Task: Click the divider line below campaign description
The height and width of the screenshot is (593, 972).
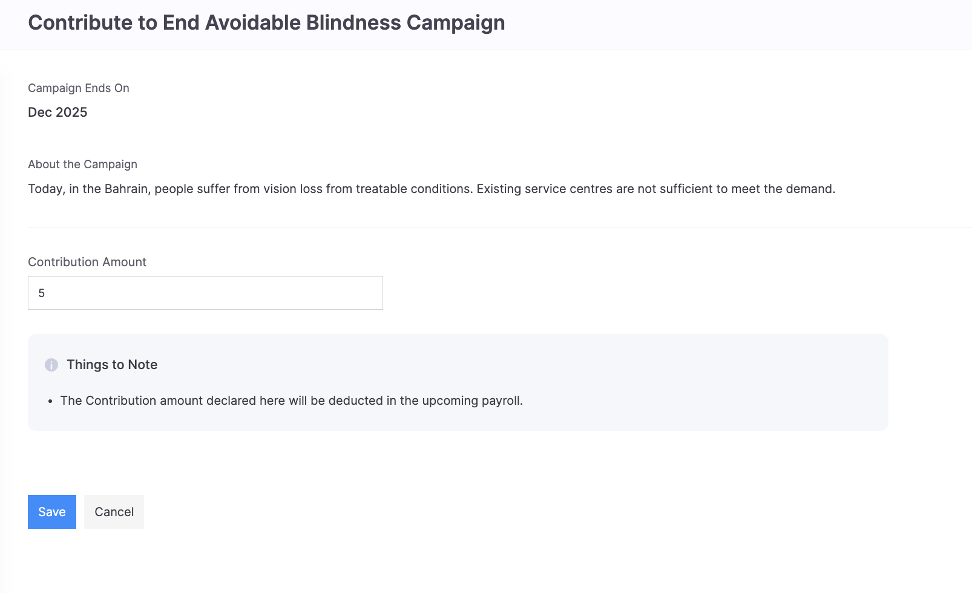Action: pyautogui.click(x=484, y=228)
